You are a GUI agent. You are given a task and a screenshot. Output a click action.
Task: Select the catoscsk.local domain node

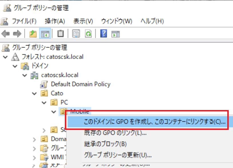point(59,75)
